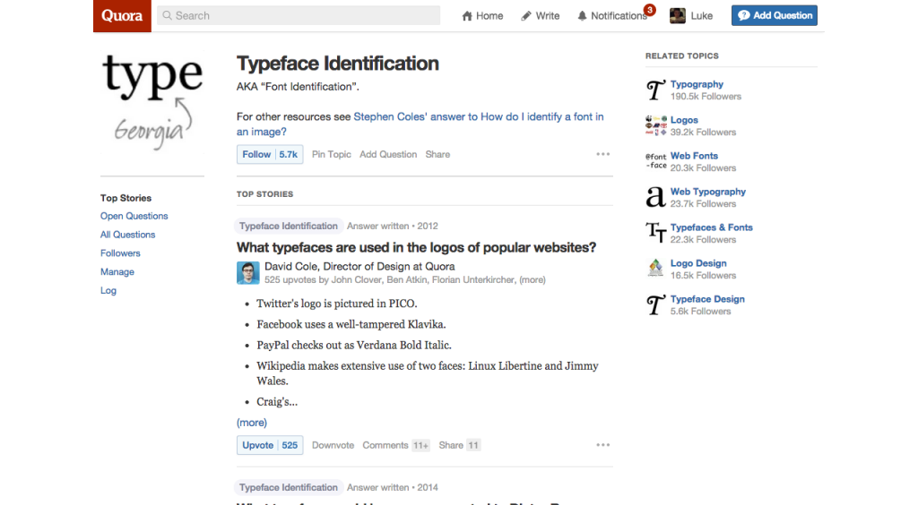This screenshot has height=505, width=918.
Task: Open Open Questions in sidebar
Action: (x=134, y=217)
